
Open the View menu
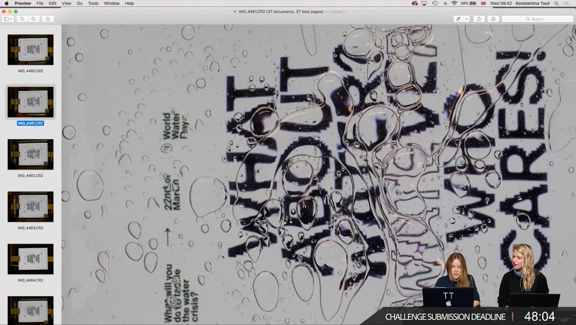click(67, 4)
